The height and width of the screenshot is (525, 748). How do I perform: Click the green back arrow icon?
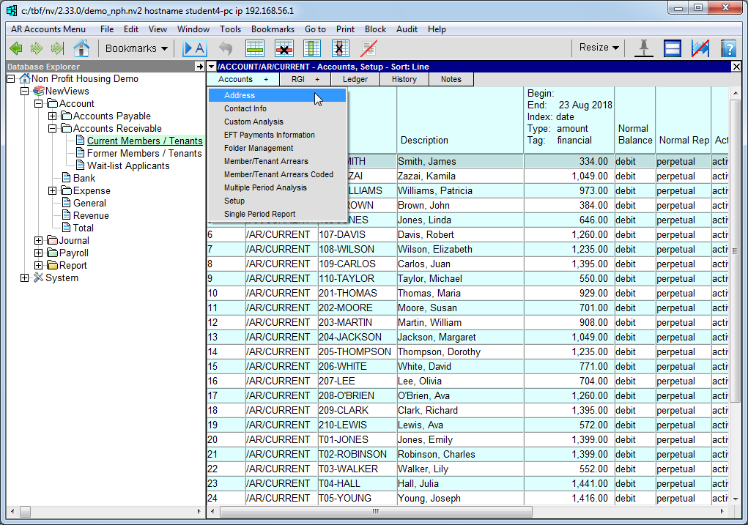coord(15,48)
